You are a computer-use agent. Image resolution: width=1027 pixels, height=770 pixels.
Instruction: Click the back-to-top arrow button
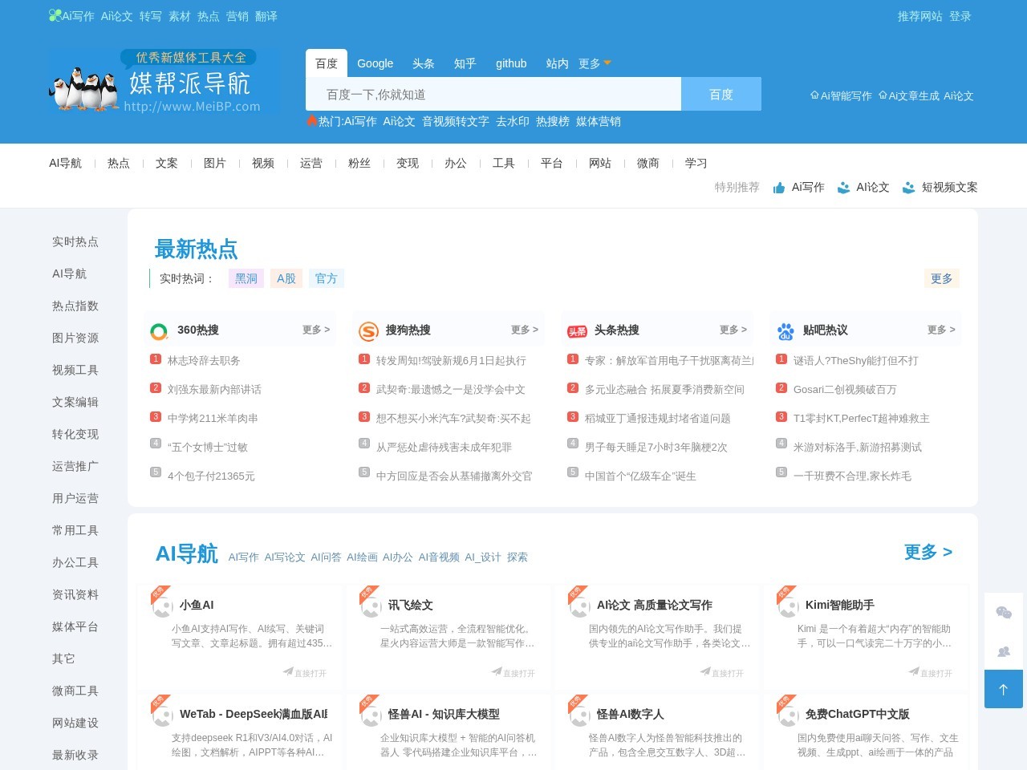[x=1004, y=689]
